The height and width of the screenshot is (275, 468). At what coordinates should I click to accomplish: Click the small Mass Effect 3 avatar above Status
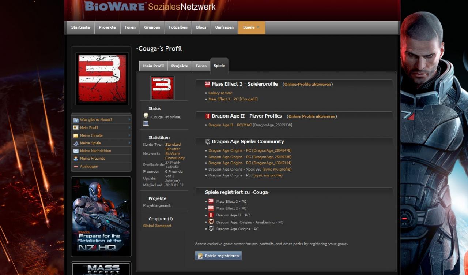pyautogui.click(x=162, y=88)
